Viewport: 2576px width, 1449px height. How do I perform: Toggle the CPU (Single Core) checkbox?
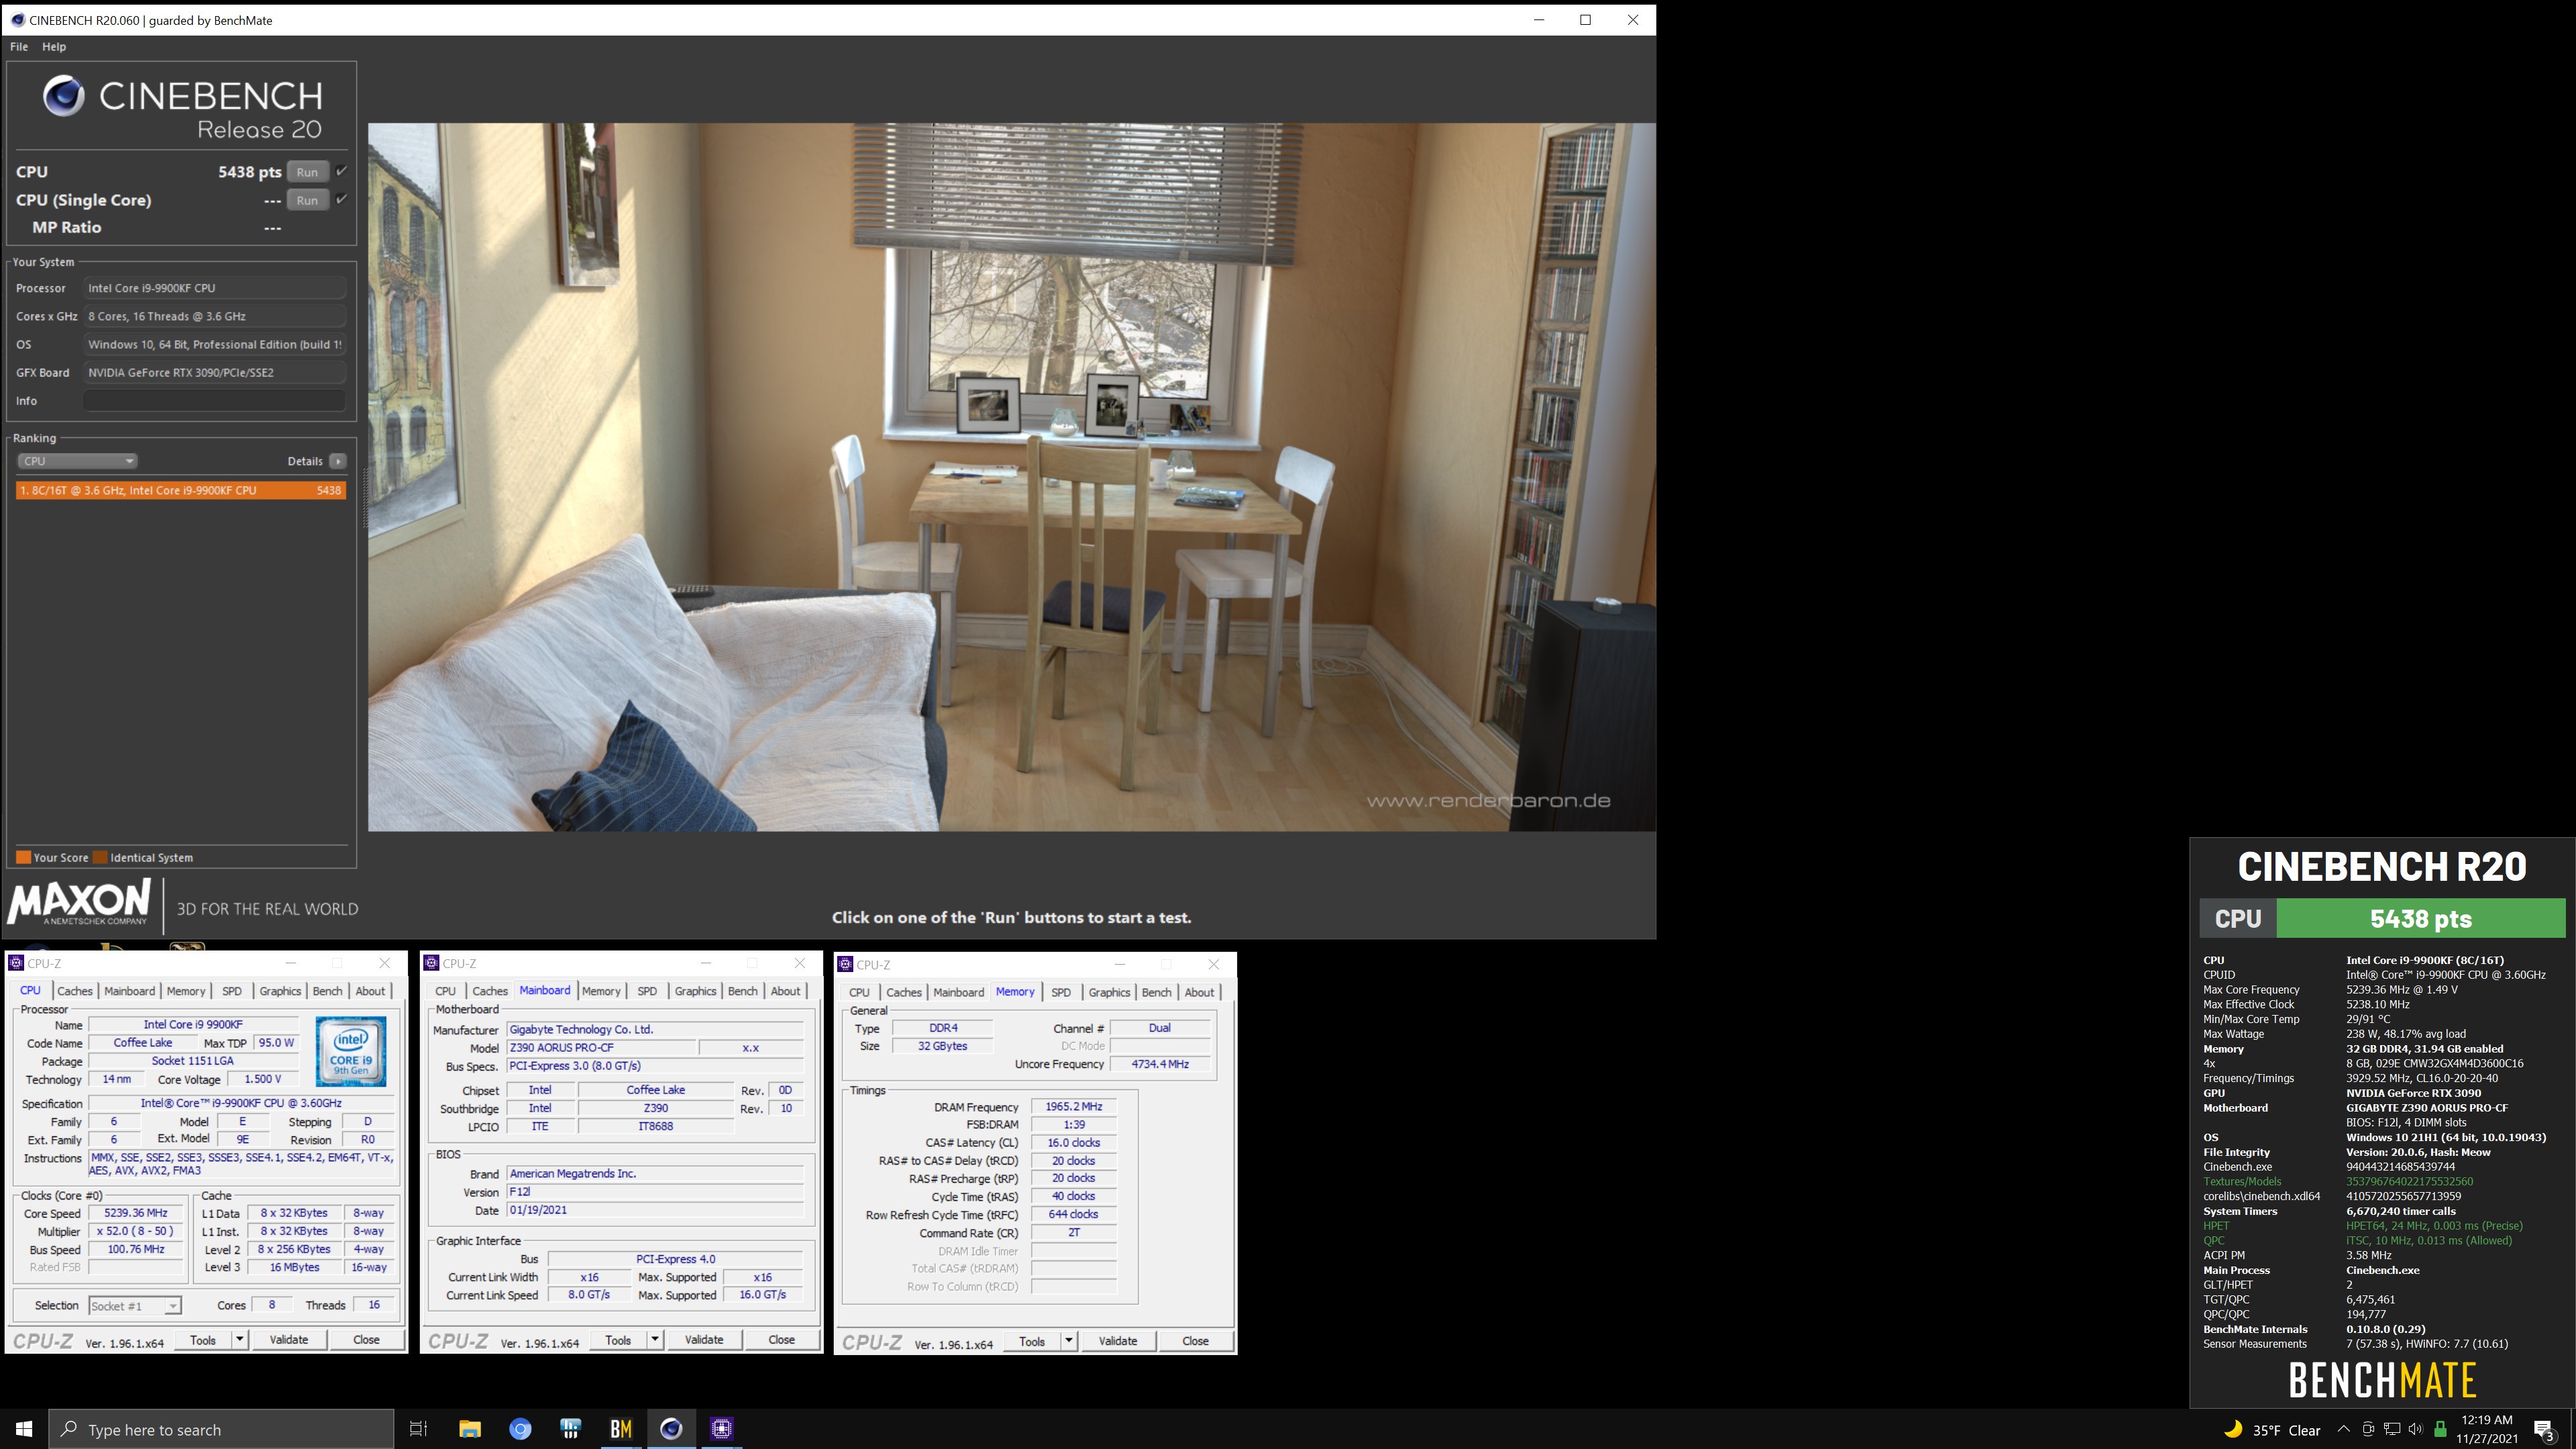pyautogui.click(x=341, y=199)
